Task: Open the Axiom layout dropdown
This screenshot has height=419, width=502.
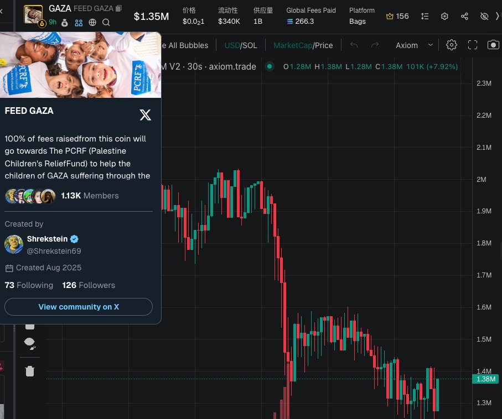Action: pyautogui.click(x=414, y=45)
